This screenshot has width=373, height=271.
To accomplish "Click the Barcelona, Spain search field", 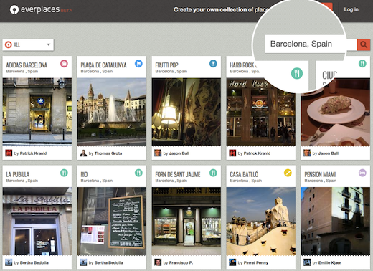I will coord(311,44).
